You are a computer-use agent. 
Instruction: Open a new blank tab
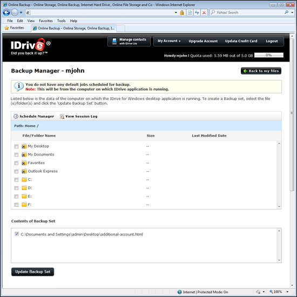pyautogui.click(x=120, y=29)
